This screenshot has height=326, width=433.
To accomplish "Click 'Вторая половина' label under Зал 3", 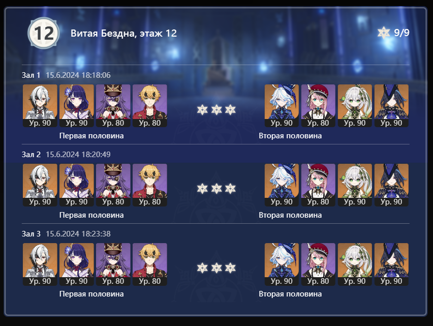I will [290, 294].
